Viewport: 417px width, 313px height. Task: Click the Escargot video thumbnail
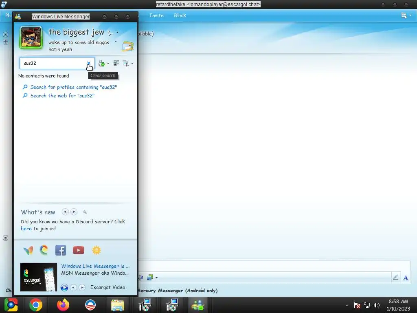pos(39,277)
